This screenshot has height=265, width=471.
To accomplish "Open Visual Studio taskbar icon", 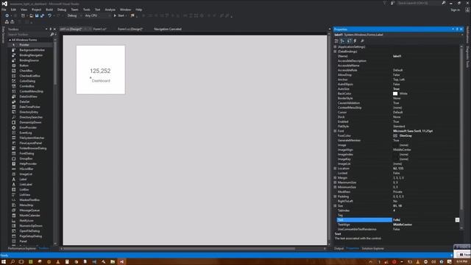I will [121, 262].
